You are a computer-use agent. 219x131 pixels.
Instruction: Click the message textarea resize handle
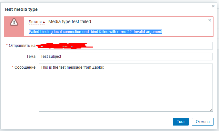(x=211, y=110)
